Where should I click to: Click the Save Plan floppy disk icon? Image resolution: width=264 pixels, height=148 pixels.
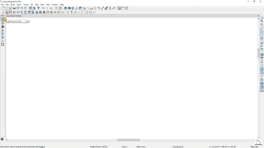[x=10, y=8]
